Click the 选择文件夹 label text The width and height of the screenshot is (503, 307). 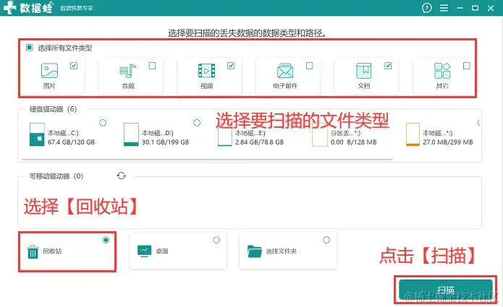[x=282, y=251]
